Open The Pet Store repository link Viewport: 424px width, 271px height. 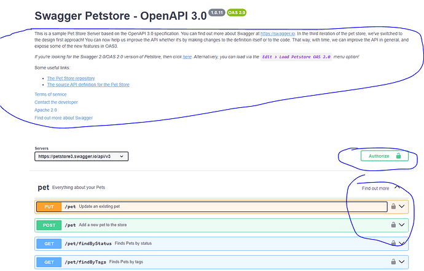[71, 78]
